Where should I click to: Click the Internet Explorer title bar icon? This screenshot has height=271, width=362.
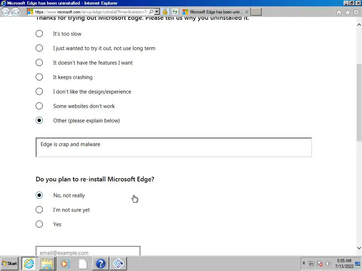click(4, 3)
